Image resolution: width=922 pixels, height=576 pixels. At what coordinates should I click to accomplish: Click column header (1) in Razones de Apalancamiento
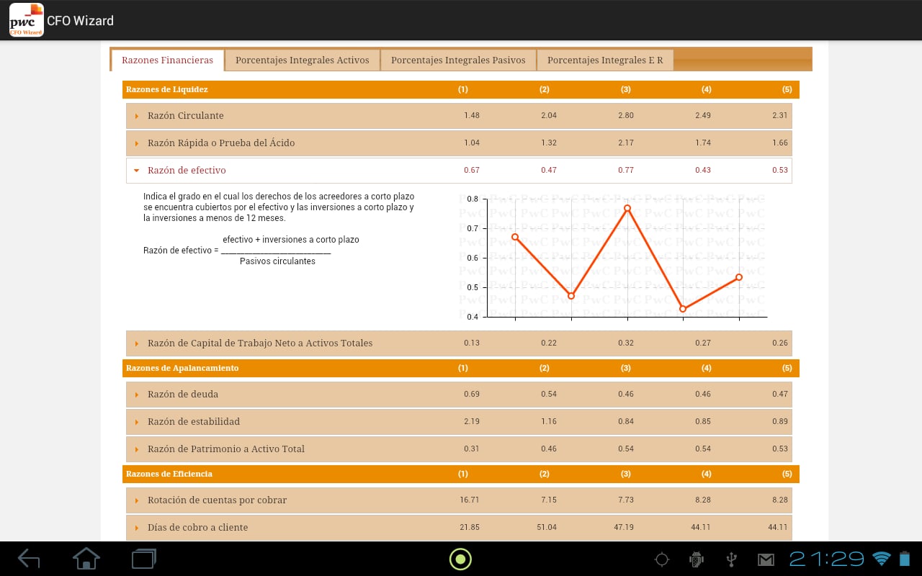click(462, 368)
